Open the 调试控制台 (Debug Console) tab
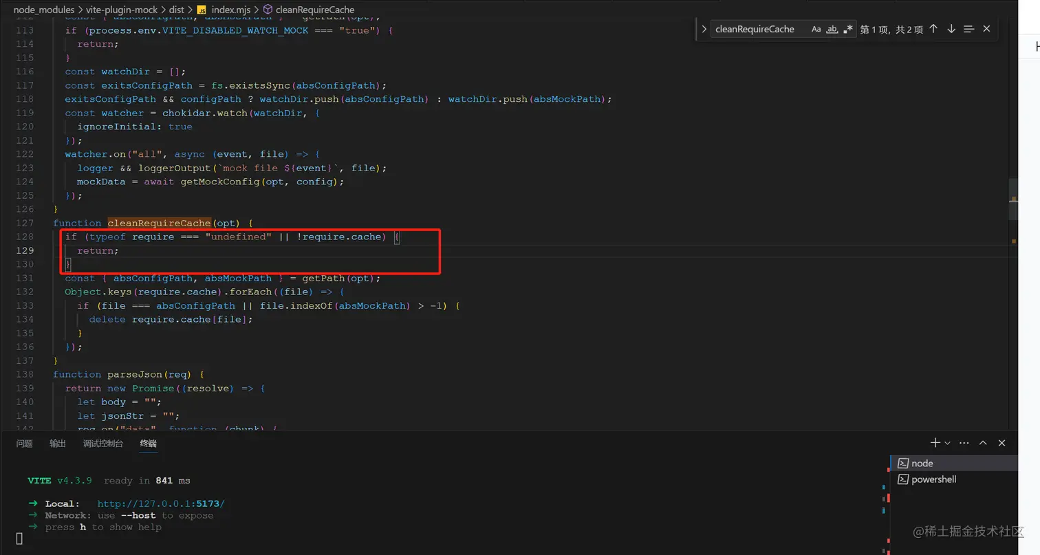 point(103,443)
